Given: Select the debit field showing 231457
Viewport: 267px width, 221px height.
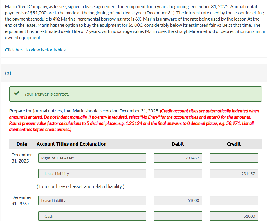Looking at the screenshot, I should point(178,158).
